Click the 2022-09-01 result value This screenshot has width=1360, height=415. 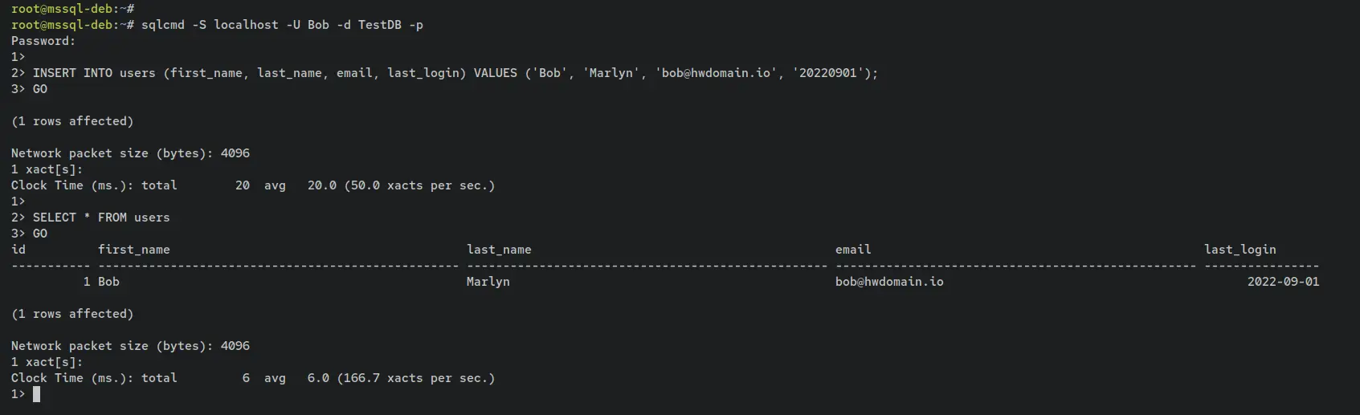pos(1284,282)
